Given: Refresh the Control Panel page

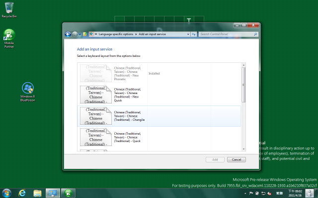Looking at the screenshot, I should coord(194,34).
